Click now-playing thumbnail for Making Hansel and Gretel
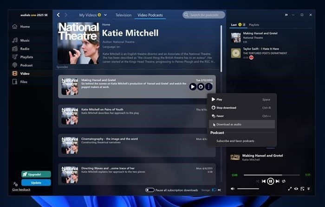325x207 pixels. 235,157
